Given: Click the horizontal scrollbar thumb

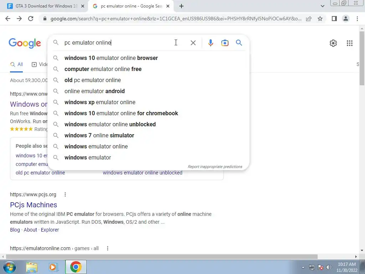Looking at the screenshot, I should pos(162,257).
